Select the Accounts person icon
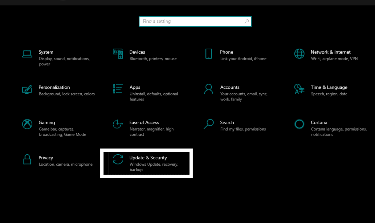Screen dimensions: 375x223 (209, 89)
